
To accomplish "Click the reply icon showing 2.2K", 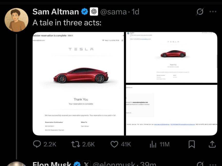I will (37, 144).
